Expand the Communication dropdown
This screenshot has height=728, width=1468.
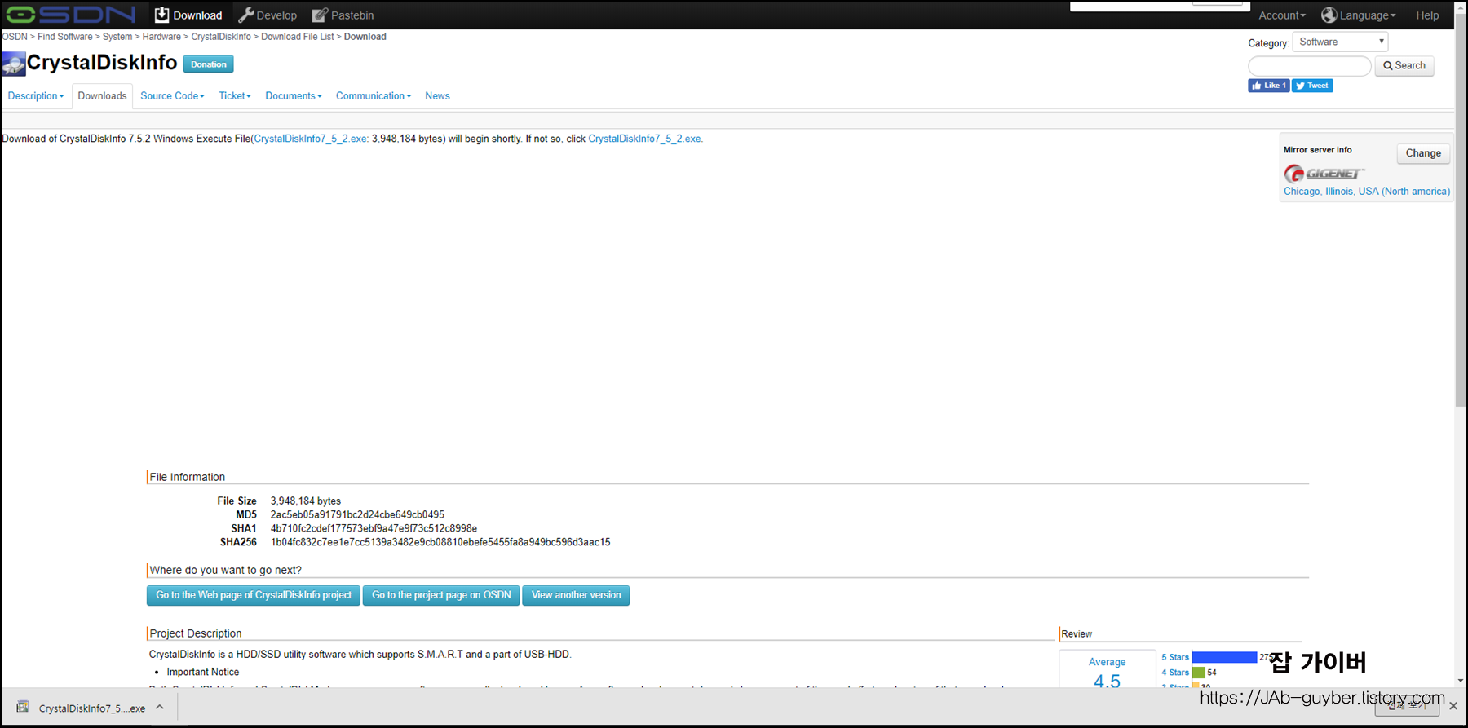[374, 96]
